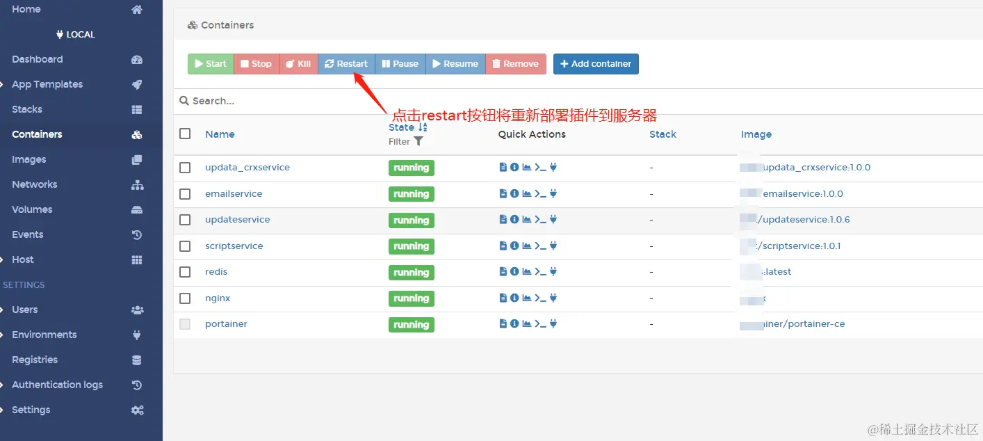The image size is (983, 441).
Task: Click attach plug icon for portainer
Action: (553, 323)
